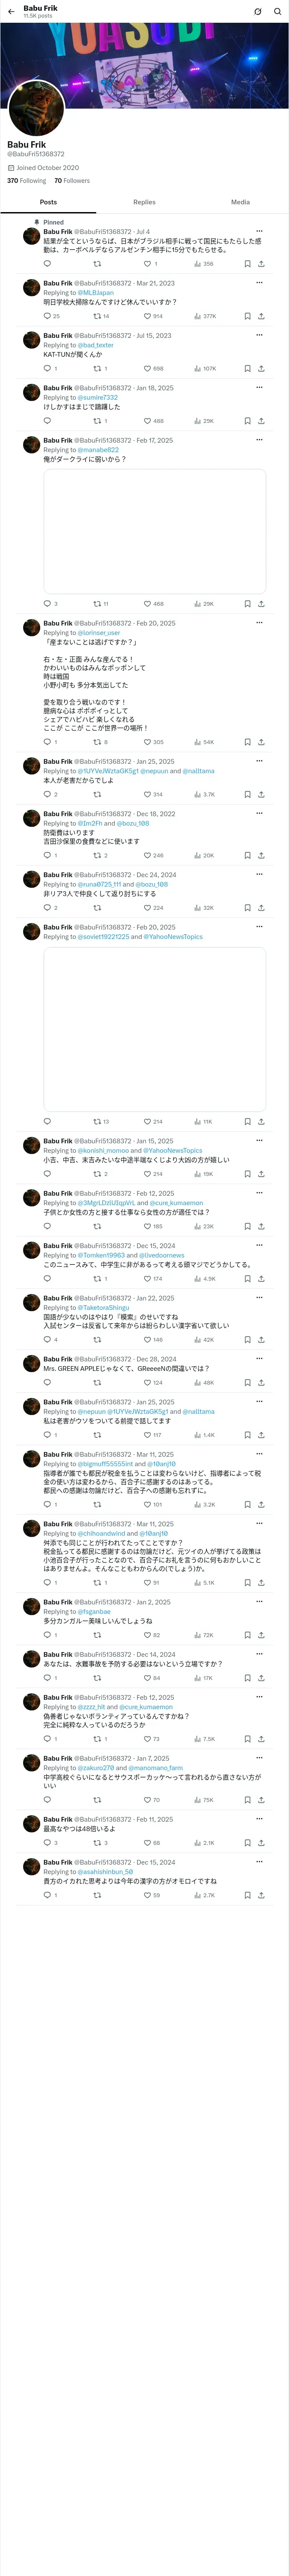
Task: Open the 370 Following list
Action: (x=26, y=181)
